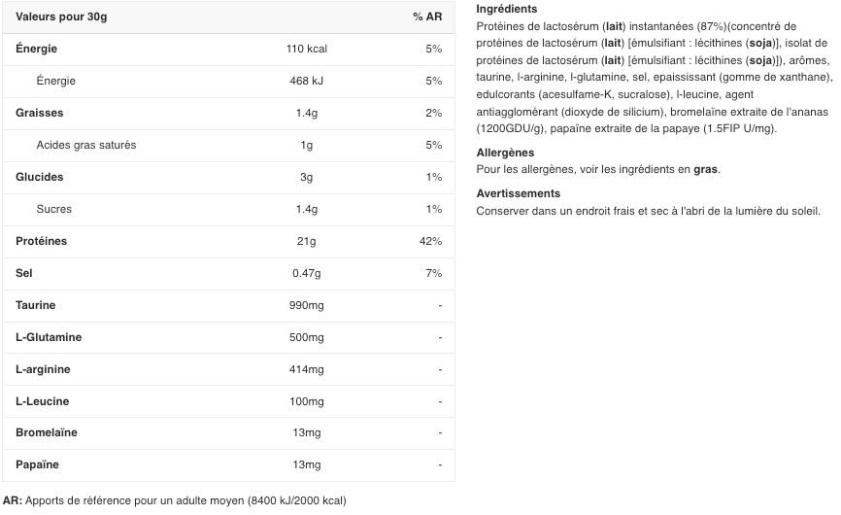Select the Graisses row label
This screenshot has height=515, width=841.
click(x=40, y=113)
